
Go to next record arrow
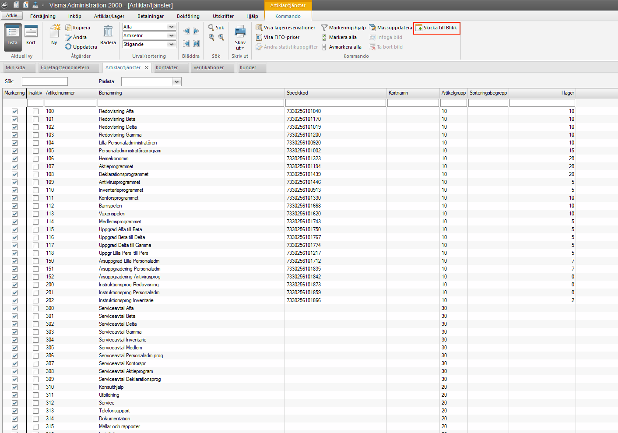[196, 31]
